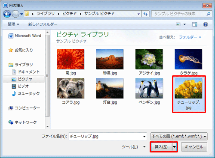Image resolution: width=215 pixels, height=158 pixels.
Task: Toggle the preview pane icon
Action: [x=194, y=24]
